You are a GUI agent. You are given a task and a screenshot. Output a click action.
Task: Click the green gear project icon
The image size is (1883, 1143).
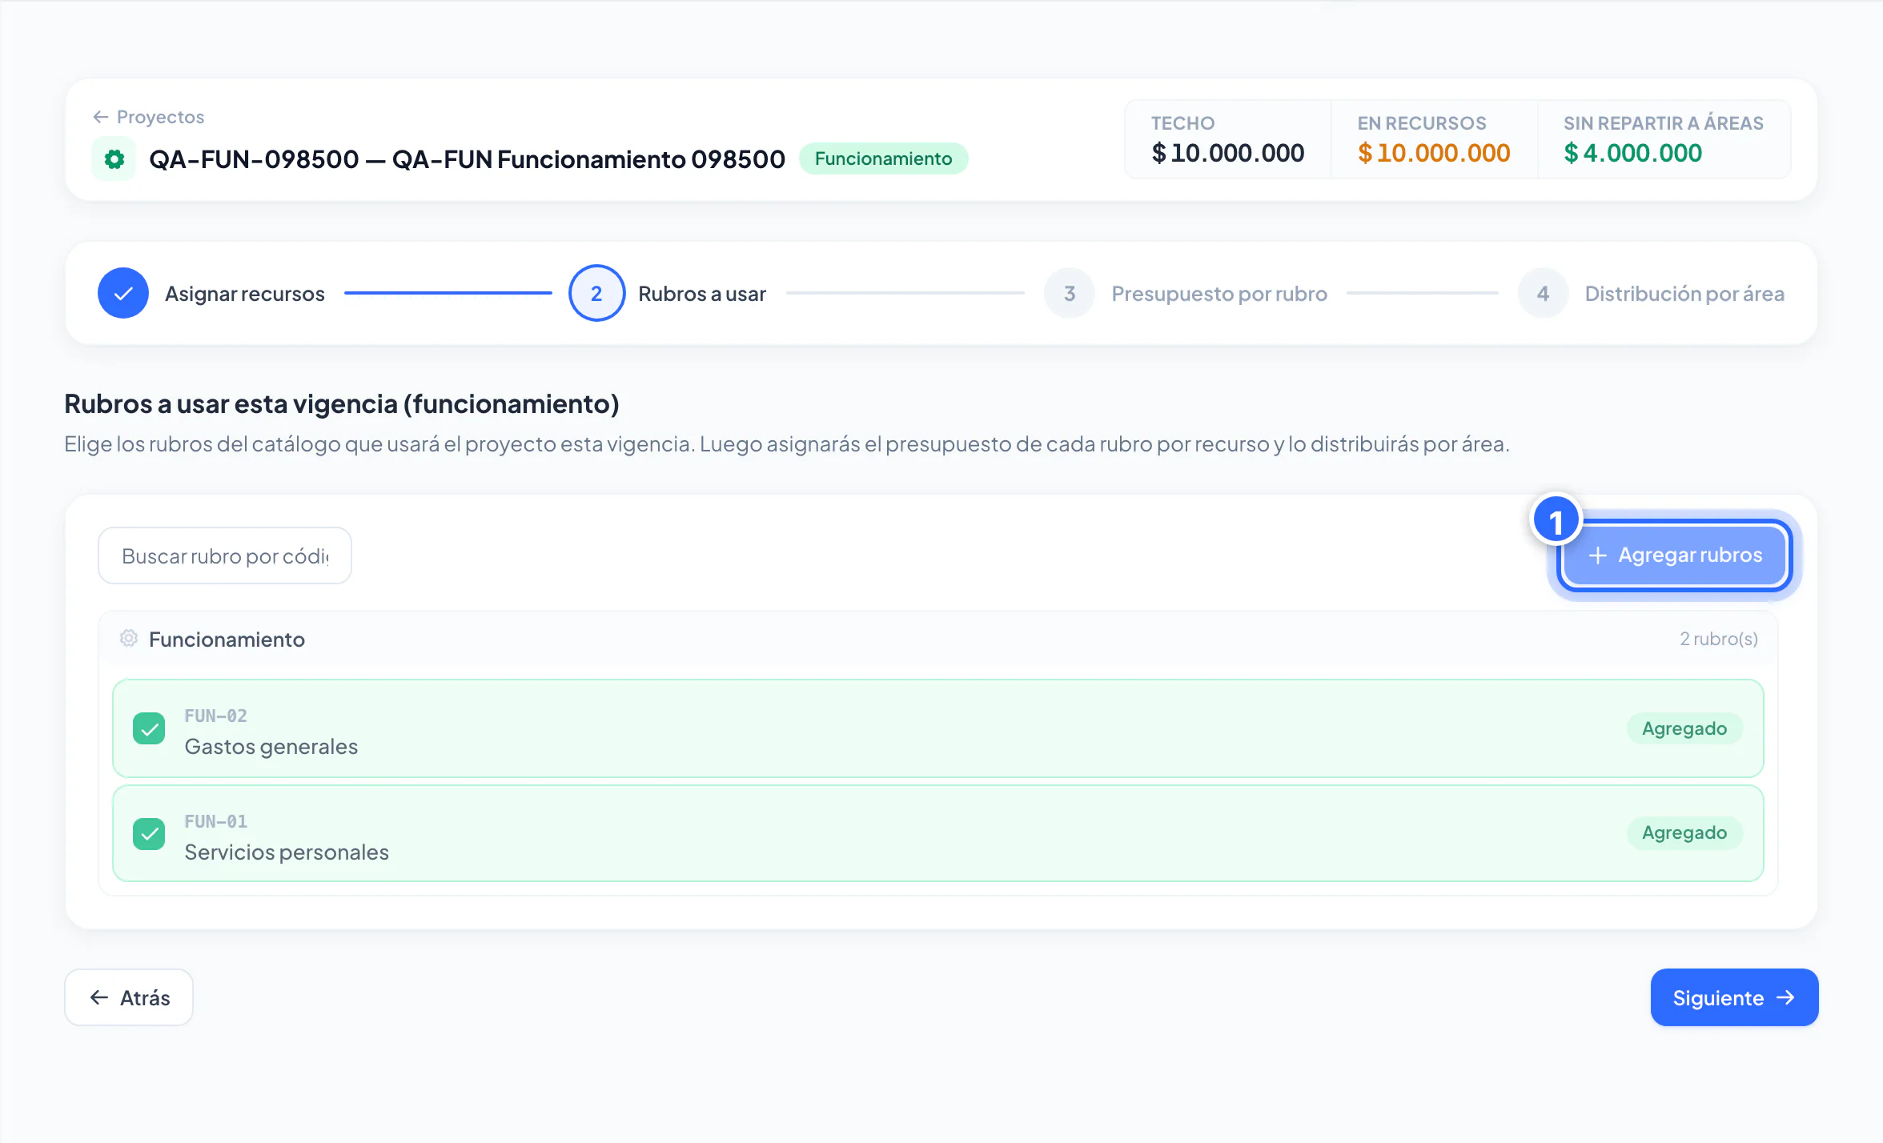click(x=114, y=158)
